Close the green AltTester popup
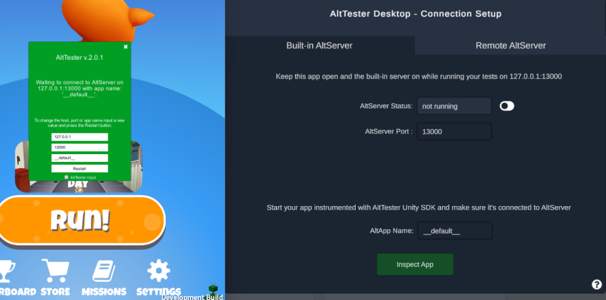606x300 pixels. pos(125,47)
